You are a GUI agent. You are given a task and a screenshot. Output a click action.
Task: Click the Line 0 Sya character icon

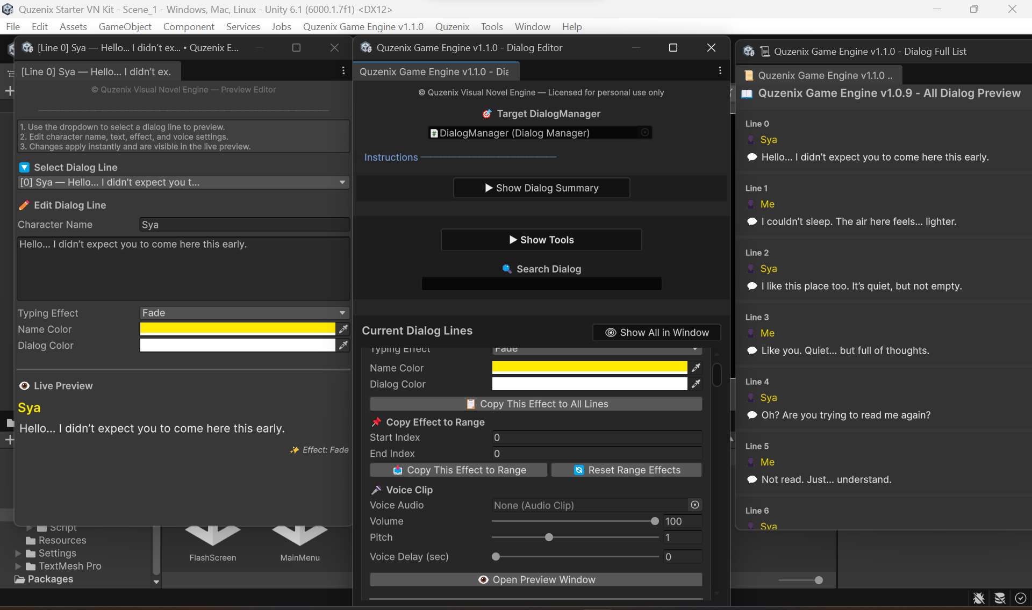751,140
